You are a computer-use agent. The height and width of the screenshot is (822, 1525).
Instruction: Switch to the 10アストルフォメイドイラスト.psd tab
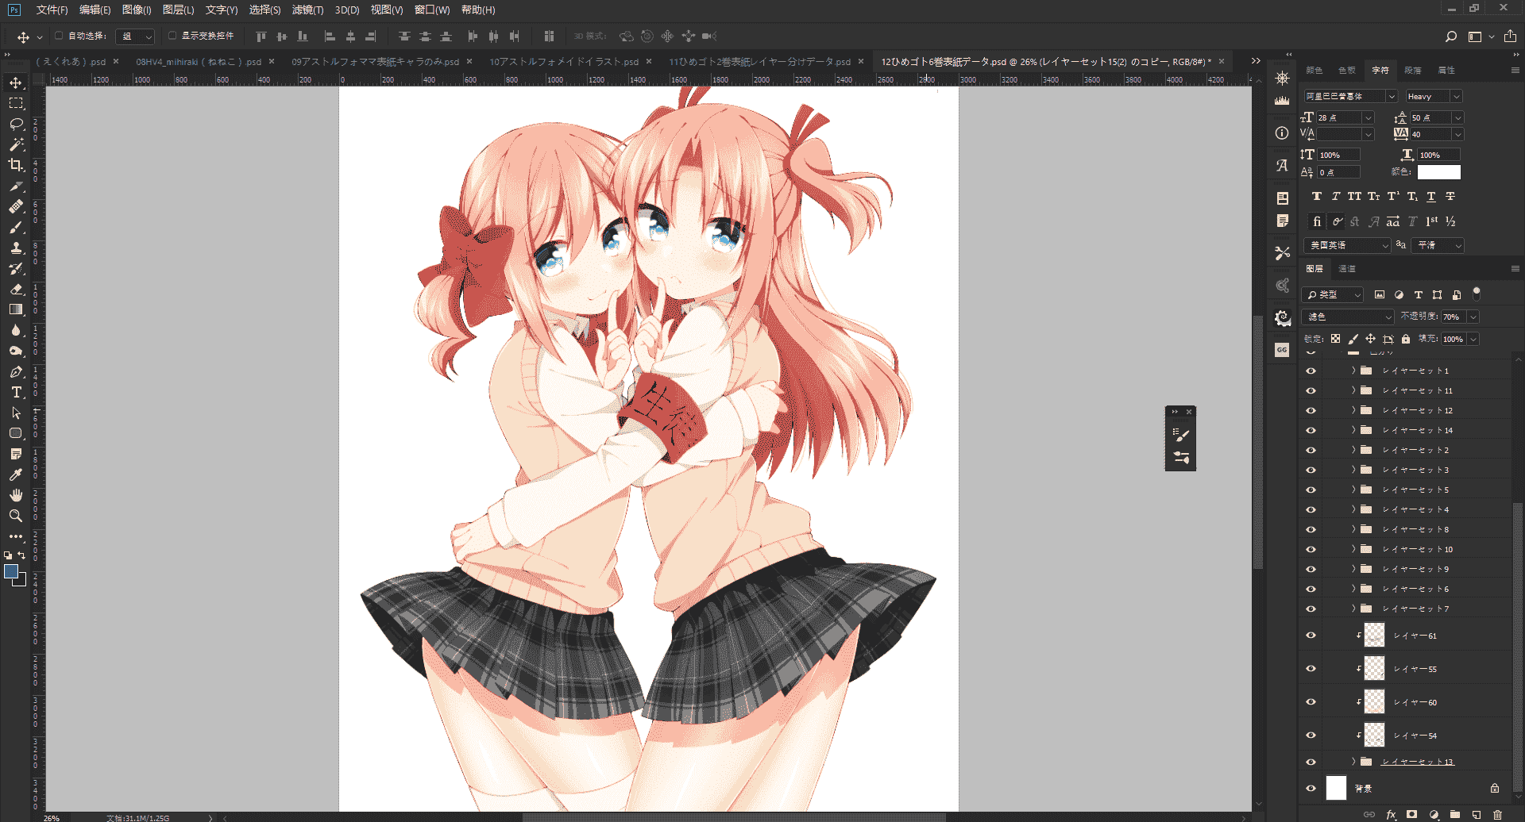point(564,61)
